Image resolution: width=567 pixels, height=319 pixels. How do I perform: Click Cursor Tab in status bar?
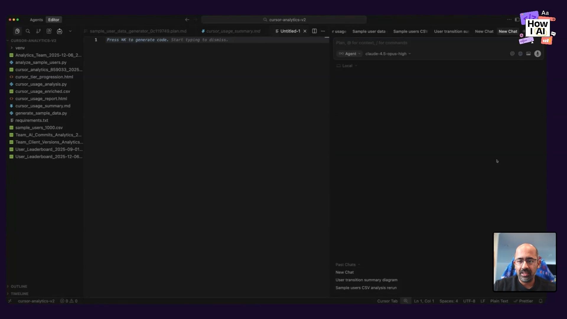tap(387, 301)
